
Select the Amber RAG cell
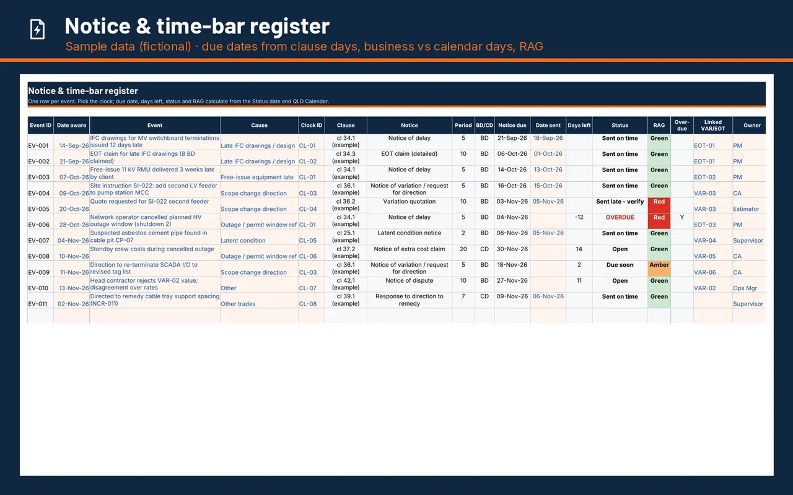659,269
